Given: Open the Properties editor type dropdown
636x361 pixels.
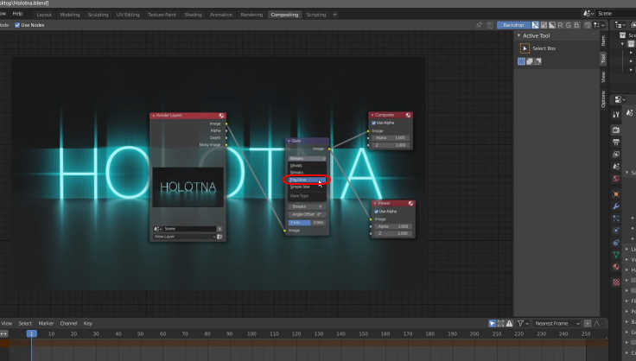Looking at the screenshot, I should [x=620, y=99].
